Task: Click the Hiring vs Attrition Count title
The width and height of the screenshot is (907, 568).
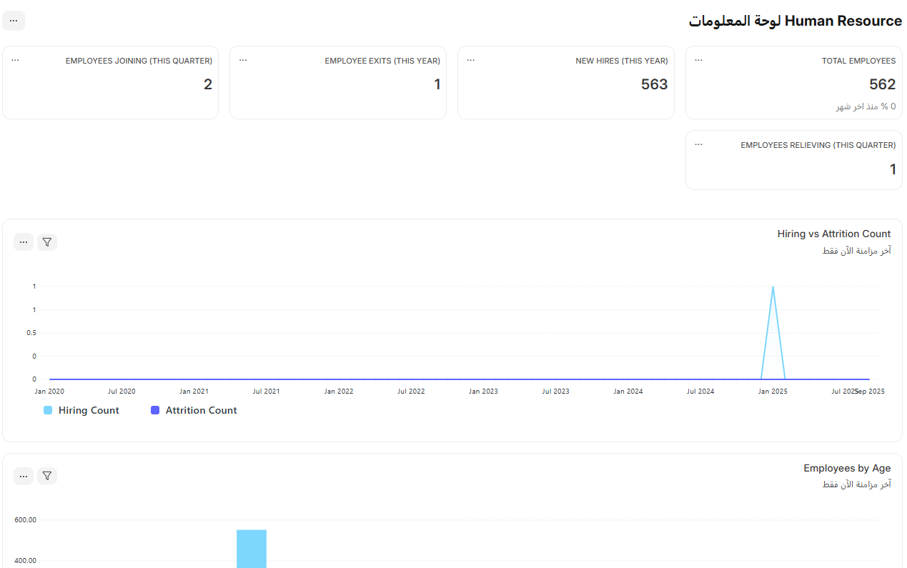Action: 833,234
